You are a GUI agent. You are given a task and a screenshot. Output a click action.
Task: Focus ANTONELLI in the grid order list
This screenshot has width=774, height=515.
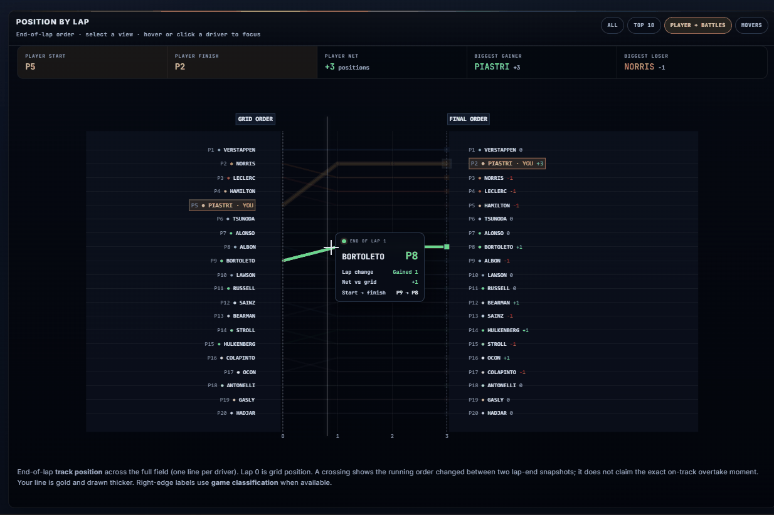[x=231, y=385]
